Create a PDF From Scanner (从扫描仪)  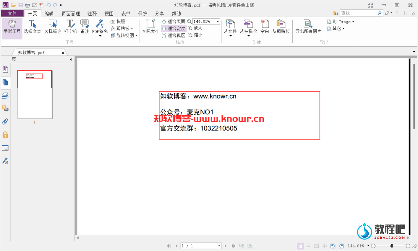point(249,27)
